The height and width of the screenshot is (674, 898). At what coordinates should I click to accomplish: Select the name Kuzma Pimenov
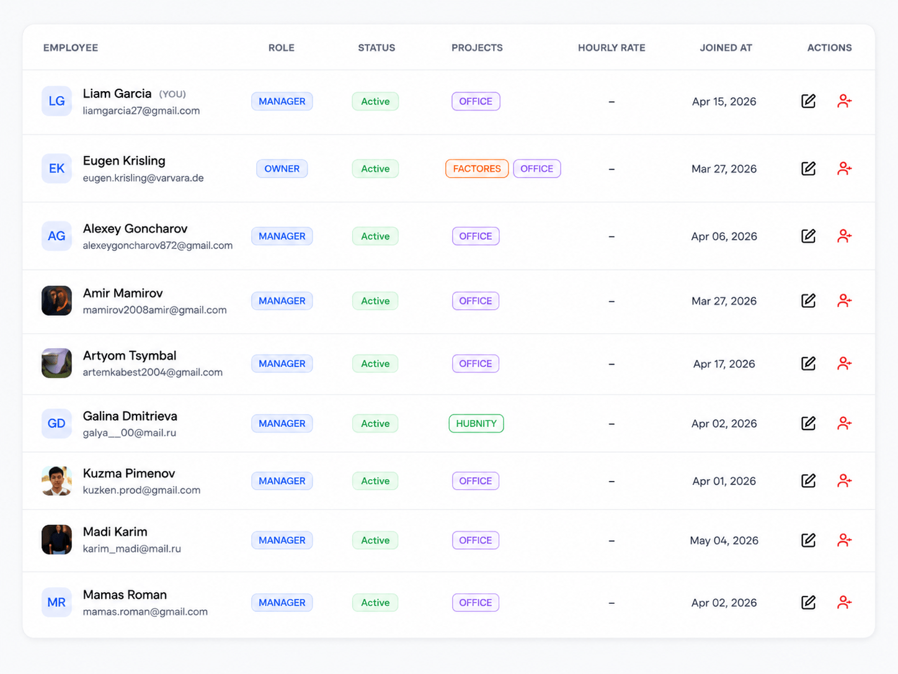tap(129, 474)
